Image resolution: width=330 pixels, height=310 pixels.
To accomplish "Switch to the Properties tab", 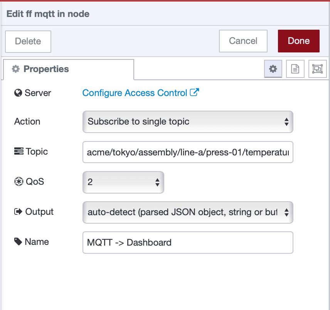I will point(46,69).
